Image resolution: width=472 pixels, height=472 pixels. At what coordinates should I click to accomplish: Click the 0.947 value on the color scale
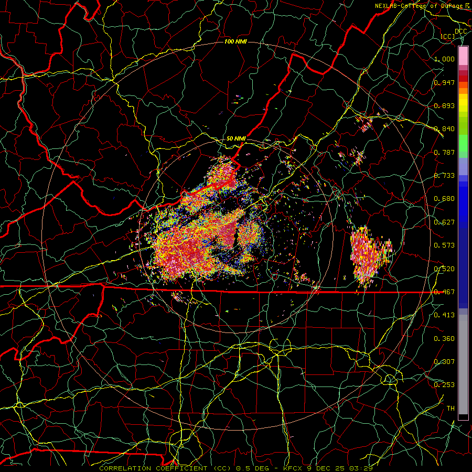click(x=444, y=82)
